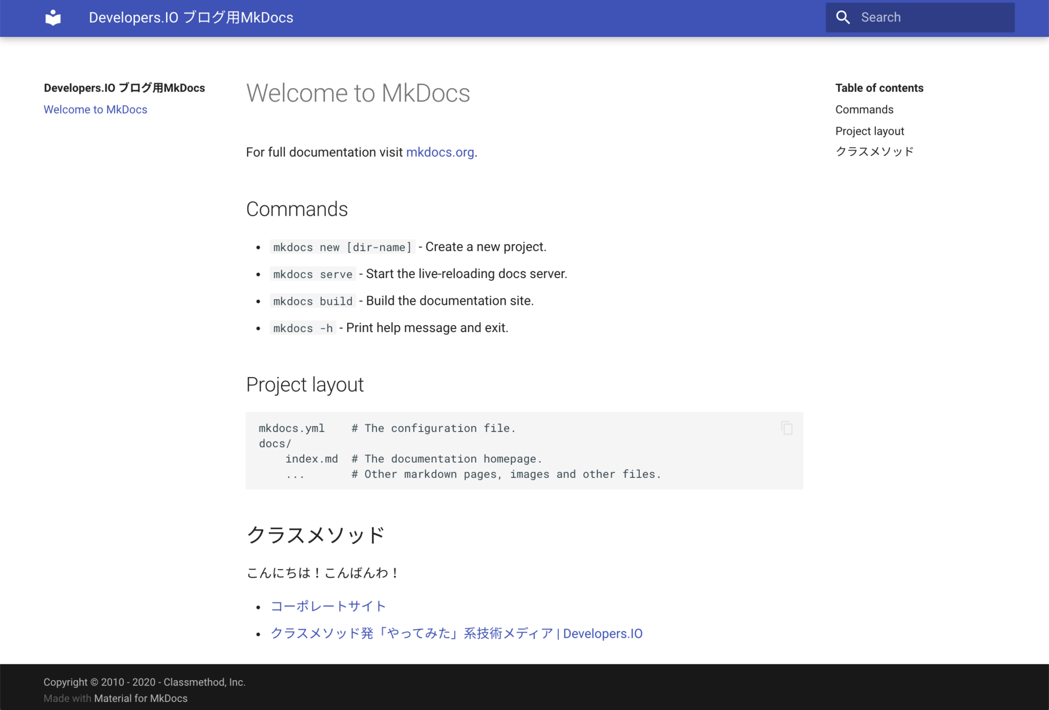Copy the project layout code block
Viewport: 1049px width, 710px height.
point(786,428)
